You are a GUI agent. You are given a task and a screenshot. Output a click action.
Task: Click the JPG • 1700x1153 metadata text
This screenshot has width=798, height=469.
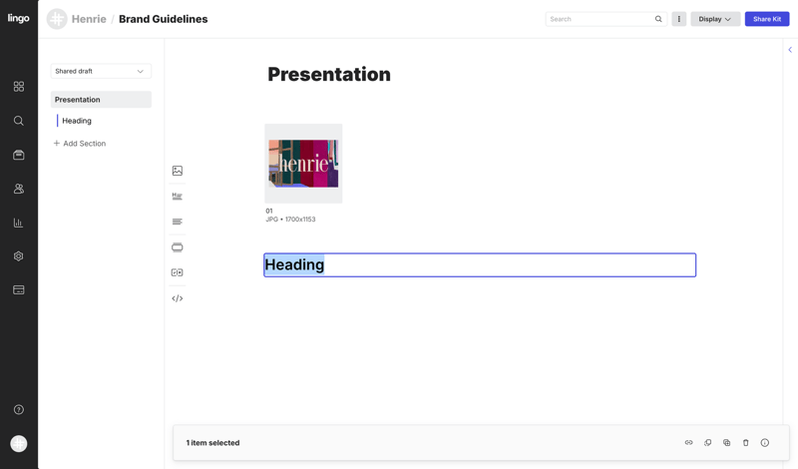point(290,220)
